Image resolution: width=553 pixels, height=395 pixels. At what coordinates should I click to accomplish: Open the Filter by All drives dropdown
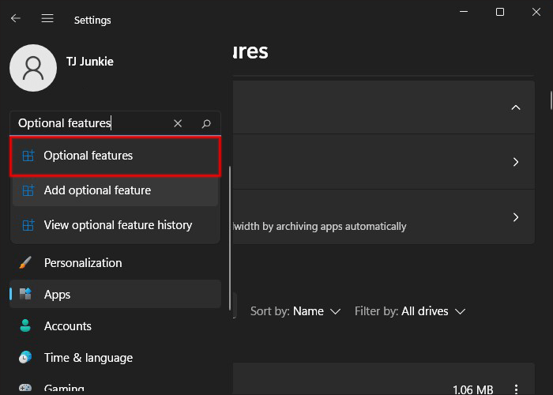(x=410, y=311)
